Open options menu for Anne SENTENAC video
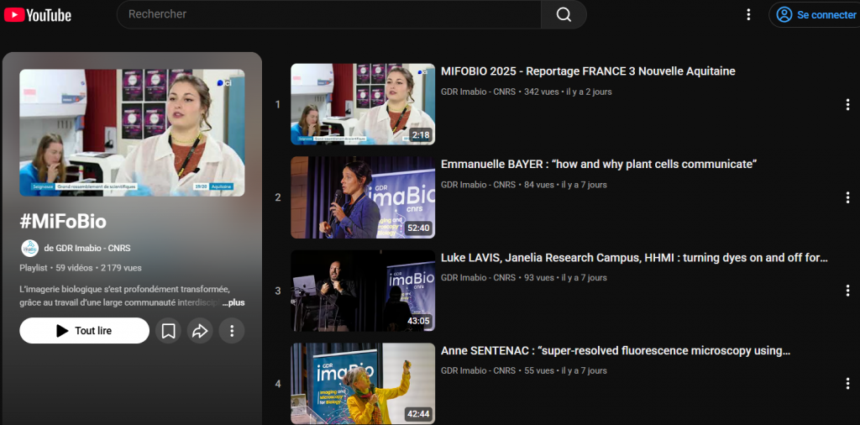Image resolution: width=860 pixels, height=425 pixels. [x=847, y=383]
